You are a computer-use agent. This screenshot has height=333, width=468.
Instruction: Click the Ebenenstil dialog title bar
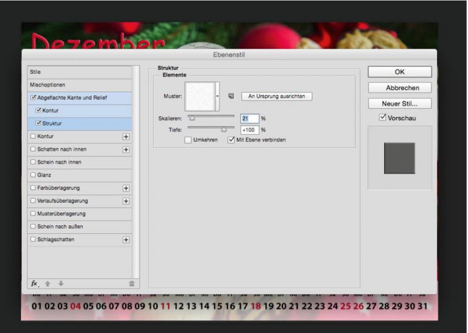click(x=229, y=55)
